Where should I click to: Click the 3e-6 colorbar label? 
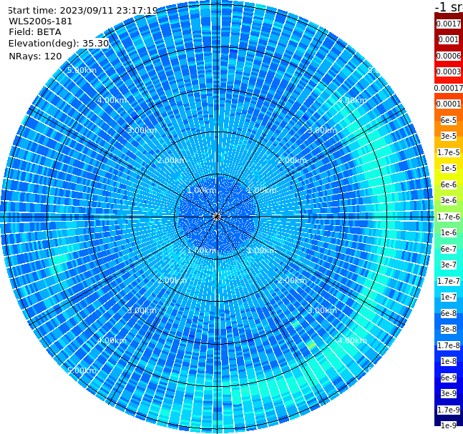pos(449,200)
